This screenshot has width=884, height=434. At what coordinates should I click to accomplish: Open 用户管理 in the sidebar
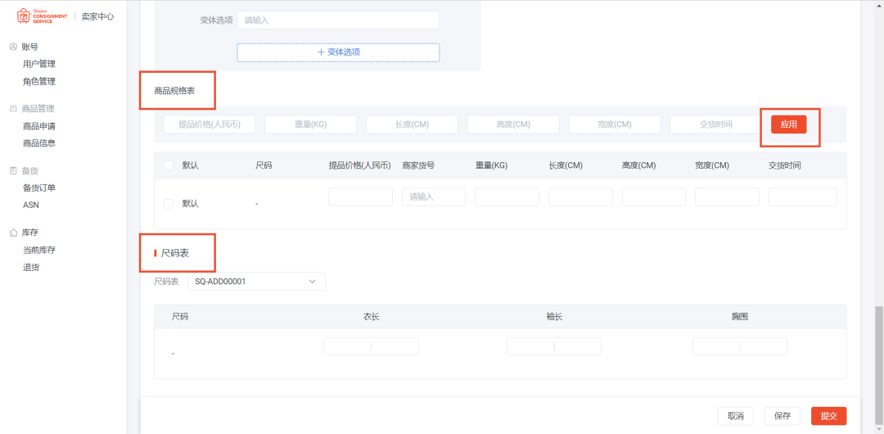pyautogui.click(x=39, y=64)
